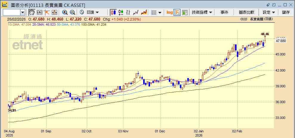Click the chart analysis app icon
The image size is (295, 138).
point(5,4)
